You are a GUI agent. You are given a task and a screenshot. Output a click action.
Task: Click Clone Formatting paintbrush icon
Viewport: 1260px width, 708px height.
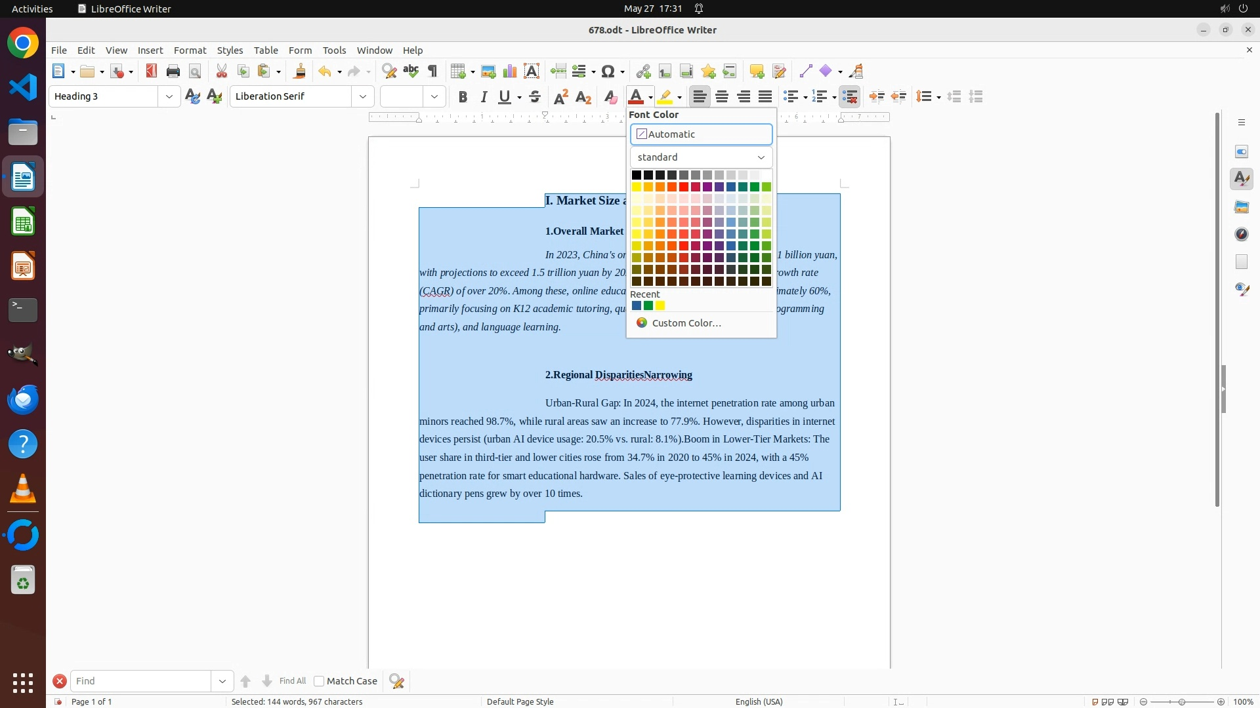coord(300,71)
